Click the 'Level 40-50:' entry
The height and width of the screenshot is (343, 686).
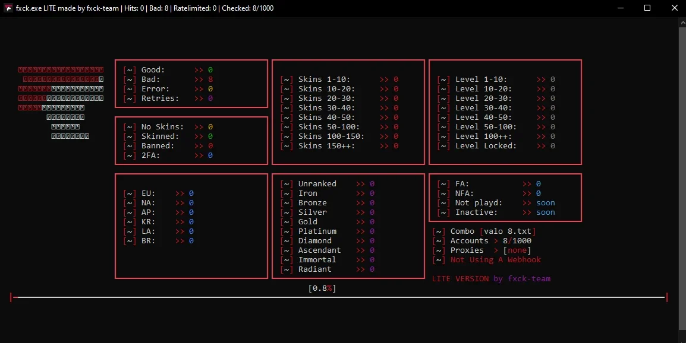click(x=496, y=117)
